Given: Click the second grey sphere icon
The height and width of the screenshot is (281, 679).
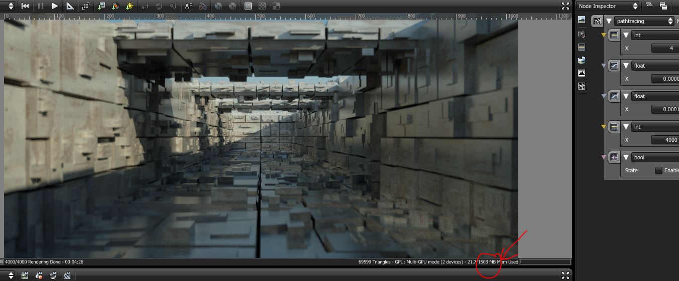Looking at the screenshot, I should tap(233, 6).
